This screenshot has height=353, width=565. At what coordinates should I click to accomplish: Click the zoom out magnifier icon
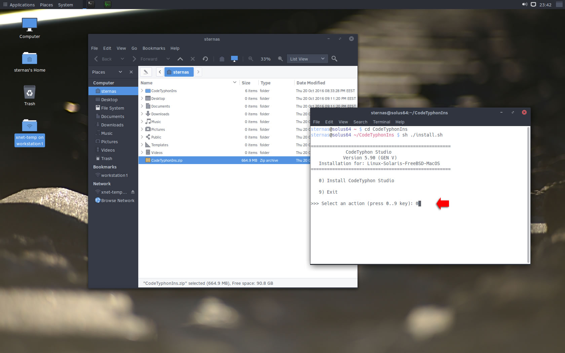pos(251,59)
